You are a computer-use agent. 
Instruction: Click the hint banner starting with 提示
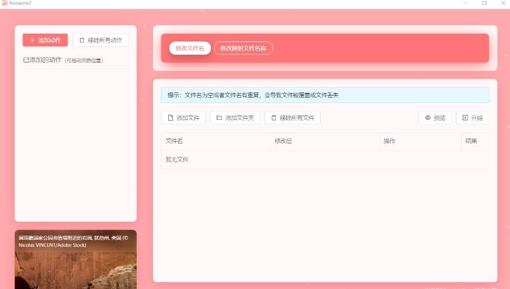pos(325,95)
